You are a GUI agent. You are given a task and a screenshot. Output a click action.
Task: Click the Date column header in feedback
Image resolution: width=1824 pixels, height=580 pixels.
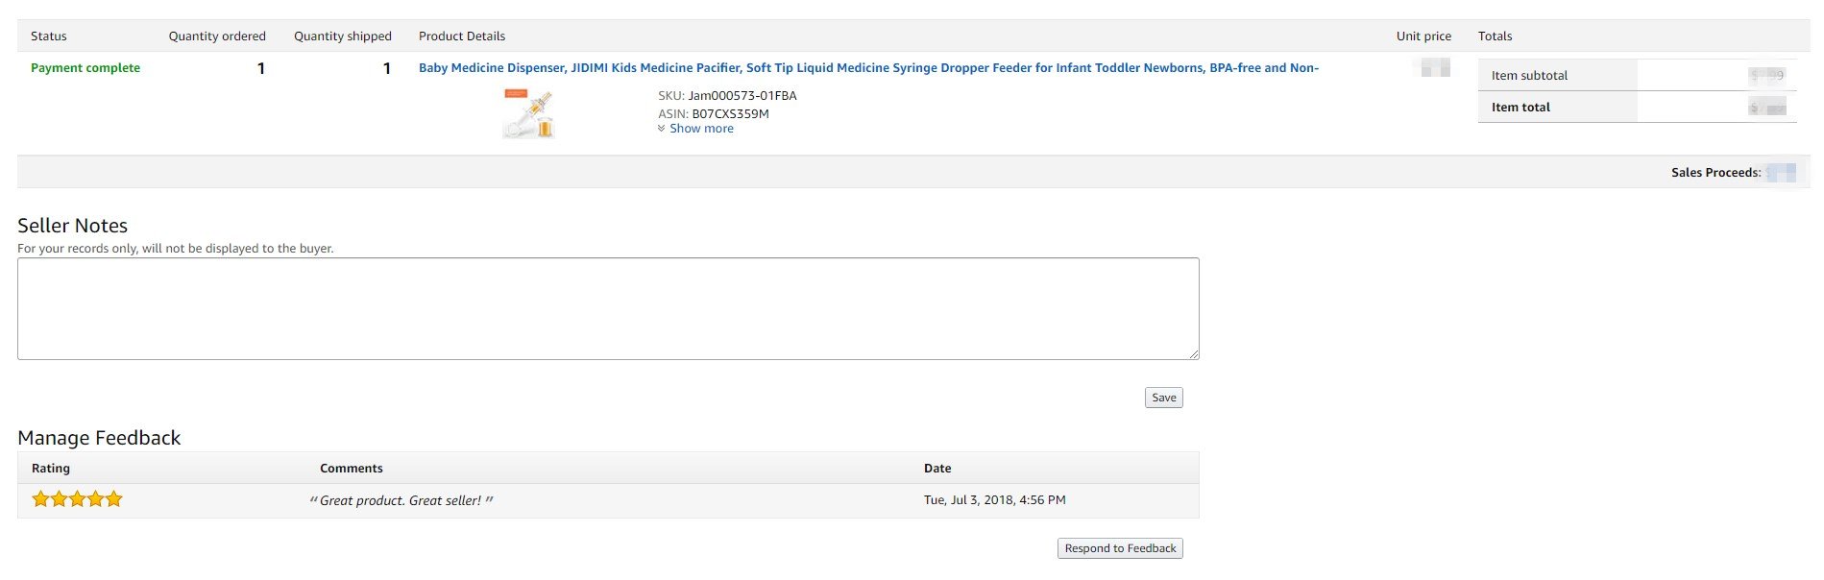(x=937, y=469)
